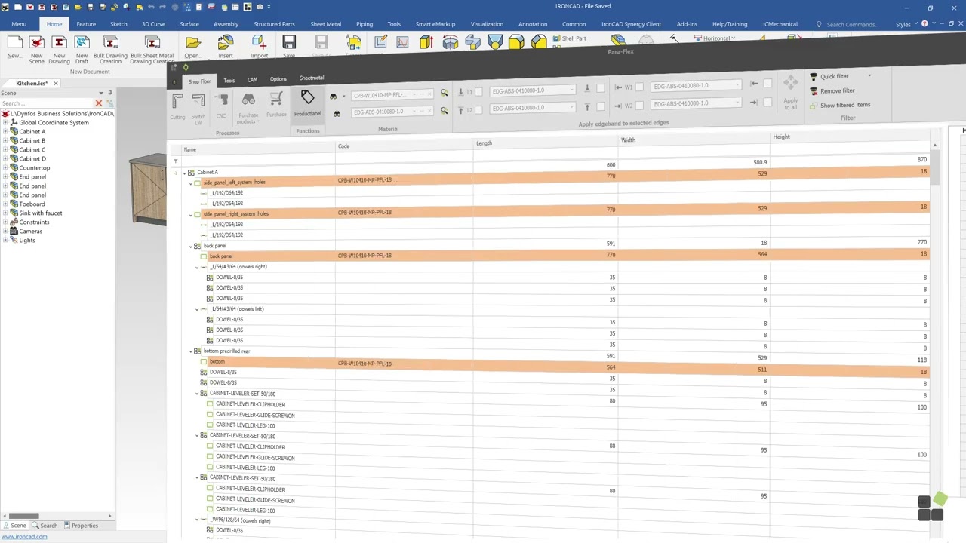966x543 pixels.
Task: Tick the side_panel_right_system_holes row checkbox
Action: 198,215
